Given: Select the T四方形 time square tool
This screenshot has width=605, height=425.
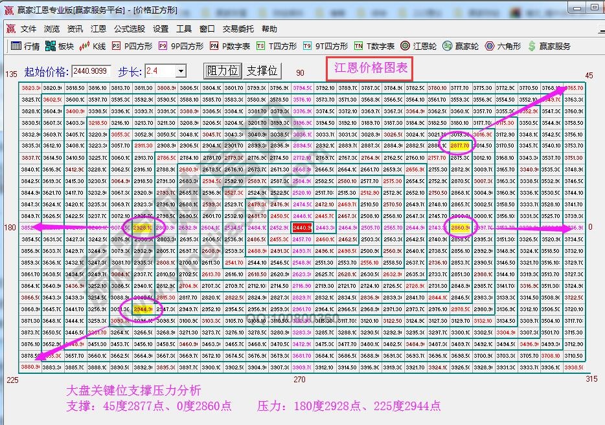Looking at the screenshot, I should point(278,45).
